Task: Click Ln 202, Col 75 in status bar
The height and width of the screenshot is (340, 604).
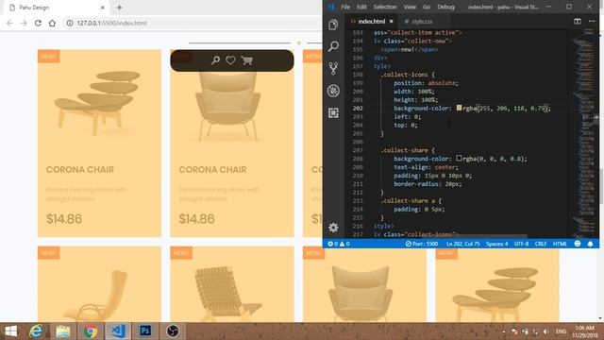Action: (463, 244)
